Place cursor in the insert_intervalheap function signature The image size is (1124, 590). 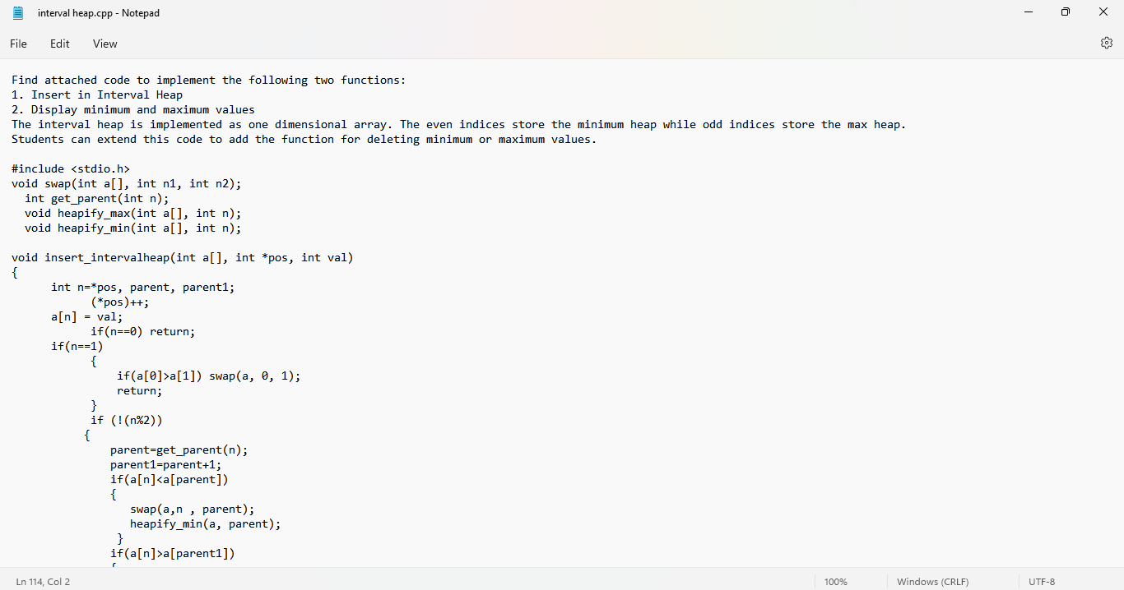(x=181, y=257)
